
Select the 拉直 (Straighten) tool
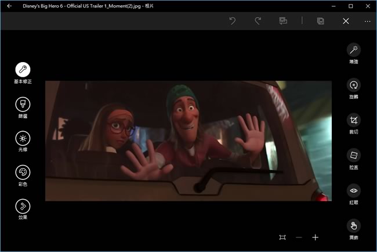353,156
